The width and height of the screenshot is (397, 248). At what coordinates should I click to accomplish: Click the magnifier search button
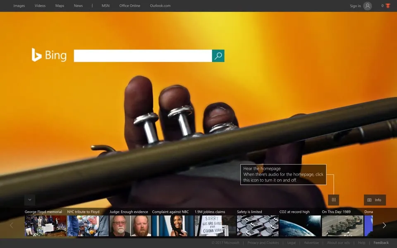pos(218,56)
